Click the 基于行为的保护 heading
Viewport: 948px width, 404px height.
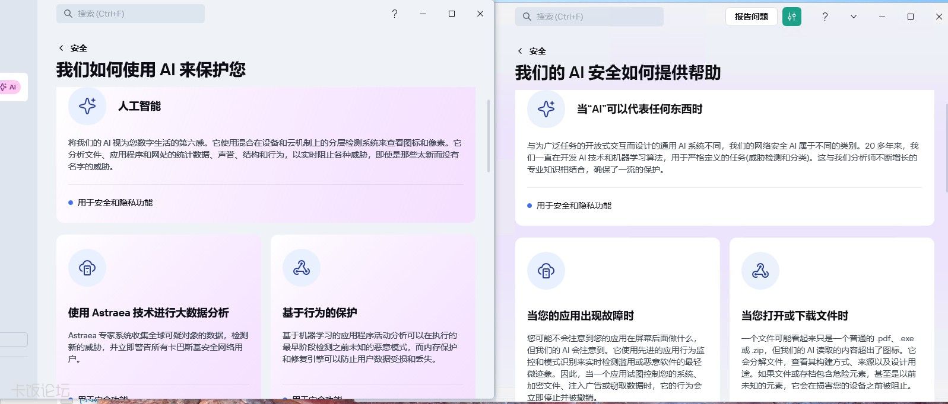pyautogui.click(x=320, y=313)
